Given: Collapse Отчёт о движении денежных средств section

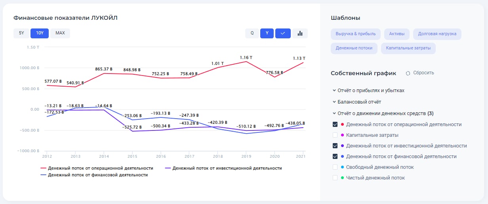Looking at the screenshot, I should pyautogui.click(x=383, y=113).
